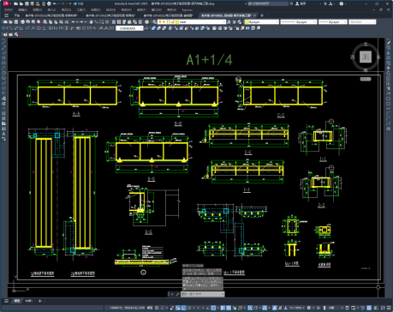Image resolution: width=393 pixels, height=312 pixels.
Task: Click the 登录 sign-in button
Action: [301, 3]
